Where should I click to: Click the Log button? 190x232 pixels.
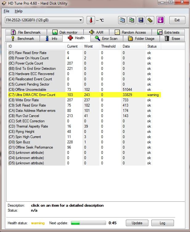pos(163,223)
